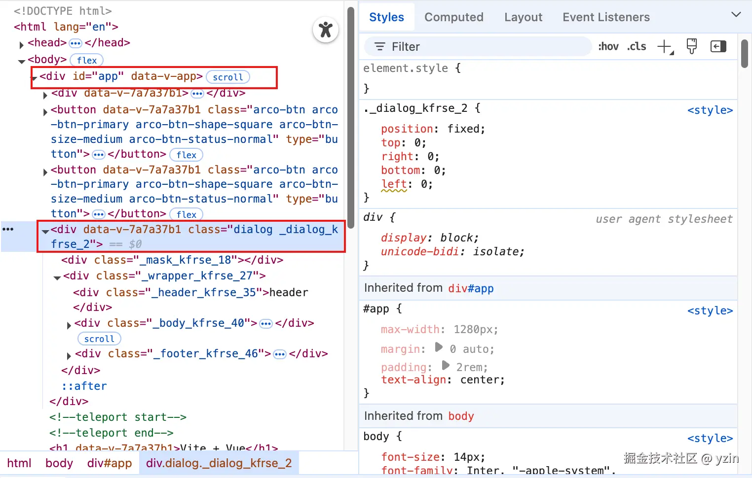Image resolution: width=752 pixels, height=478 pixels.
Task: Open the Layout tab
Action: click(x=523, y=17)
